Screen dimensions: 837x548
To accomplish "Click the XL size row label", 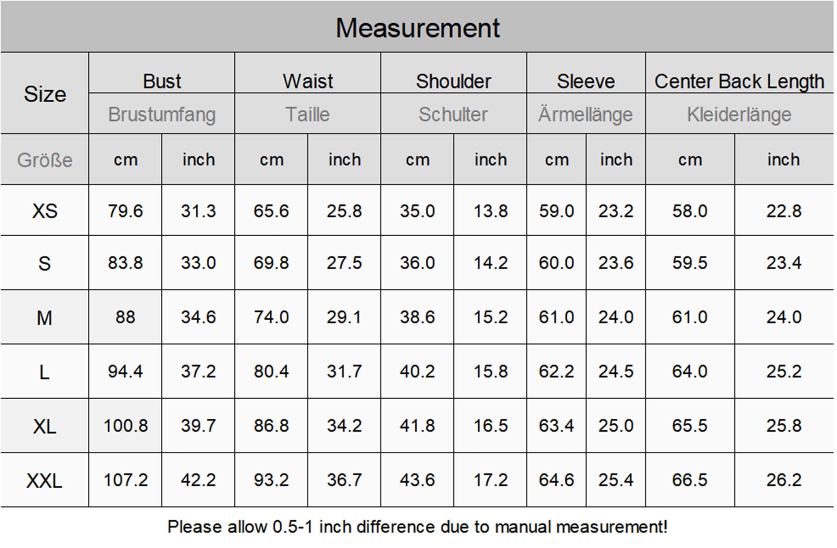I will 45,427.
